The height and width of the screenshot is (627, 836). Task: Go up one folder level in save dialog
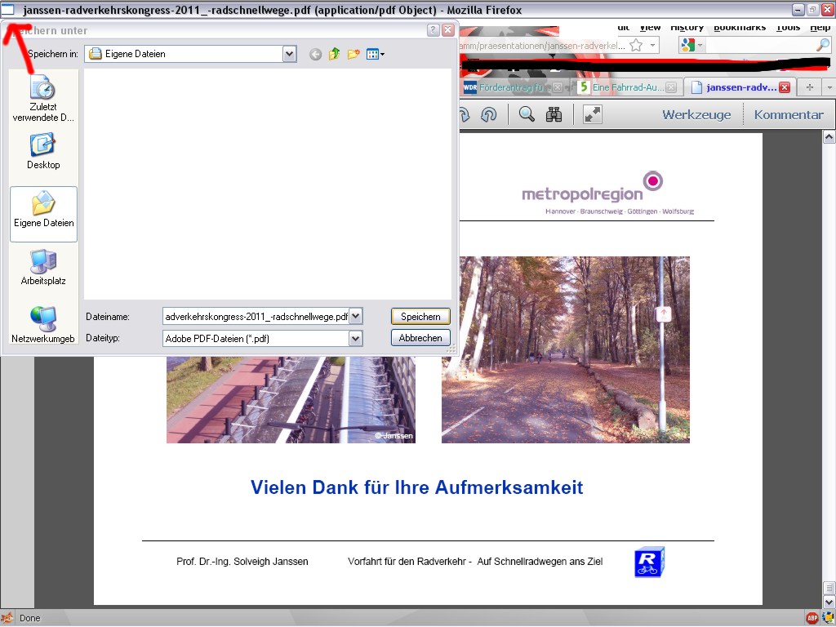[334, 54]
